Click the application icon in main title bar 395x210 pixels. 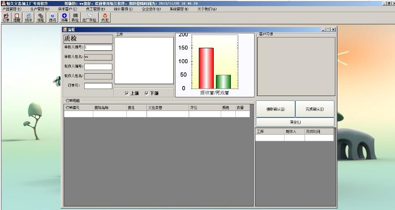pyautogui.click(x=3, y=4)
